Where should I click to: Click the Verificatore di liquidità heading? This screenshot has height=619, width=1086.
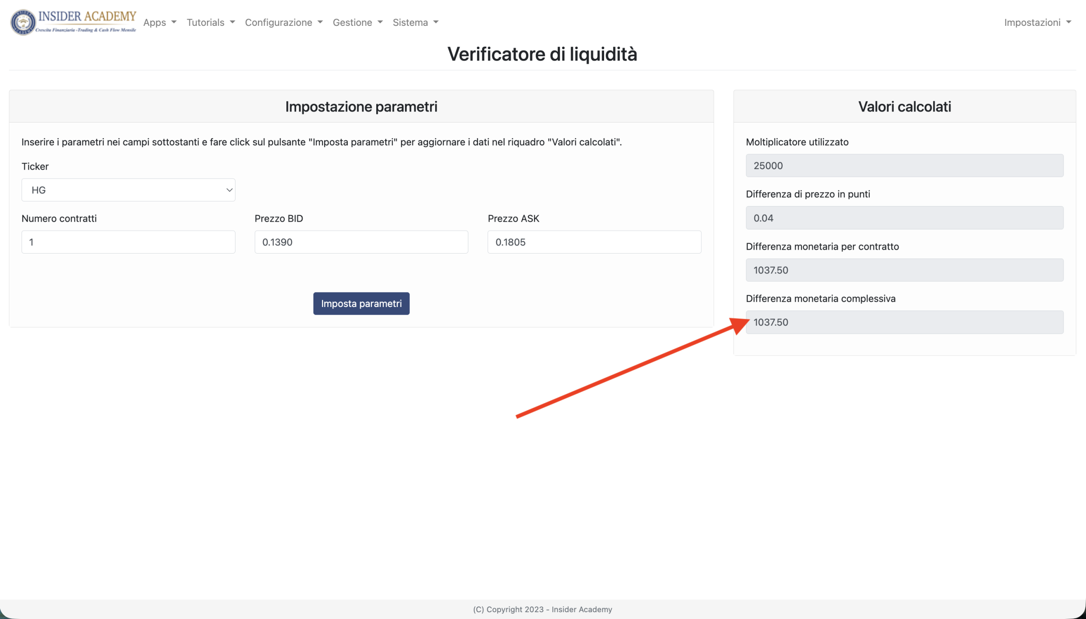click(542, 54)
